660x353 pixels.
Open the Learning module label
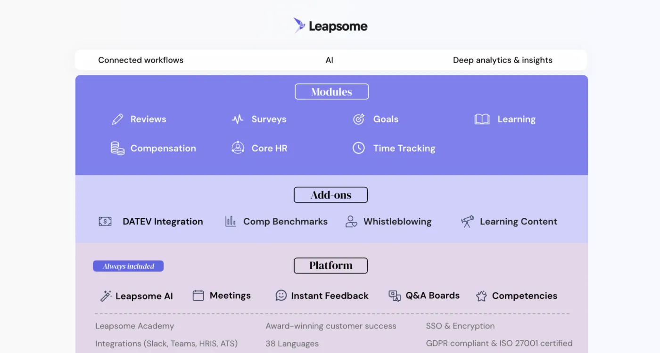[x=516, y=119]
